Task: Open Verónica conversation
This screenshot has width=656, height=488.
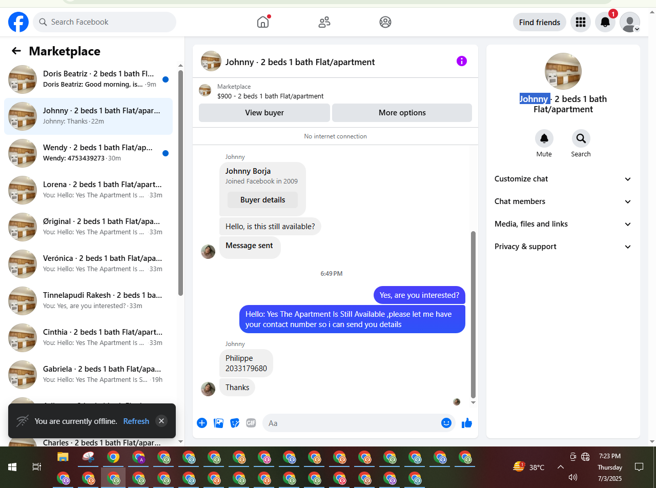Action: click(88, 264)
